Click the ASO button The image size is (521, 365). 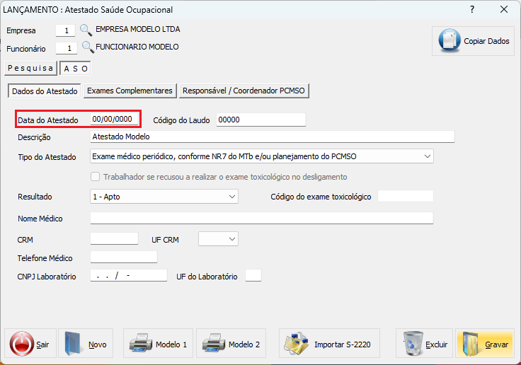point(76,69)
